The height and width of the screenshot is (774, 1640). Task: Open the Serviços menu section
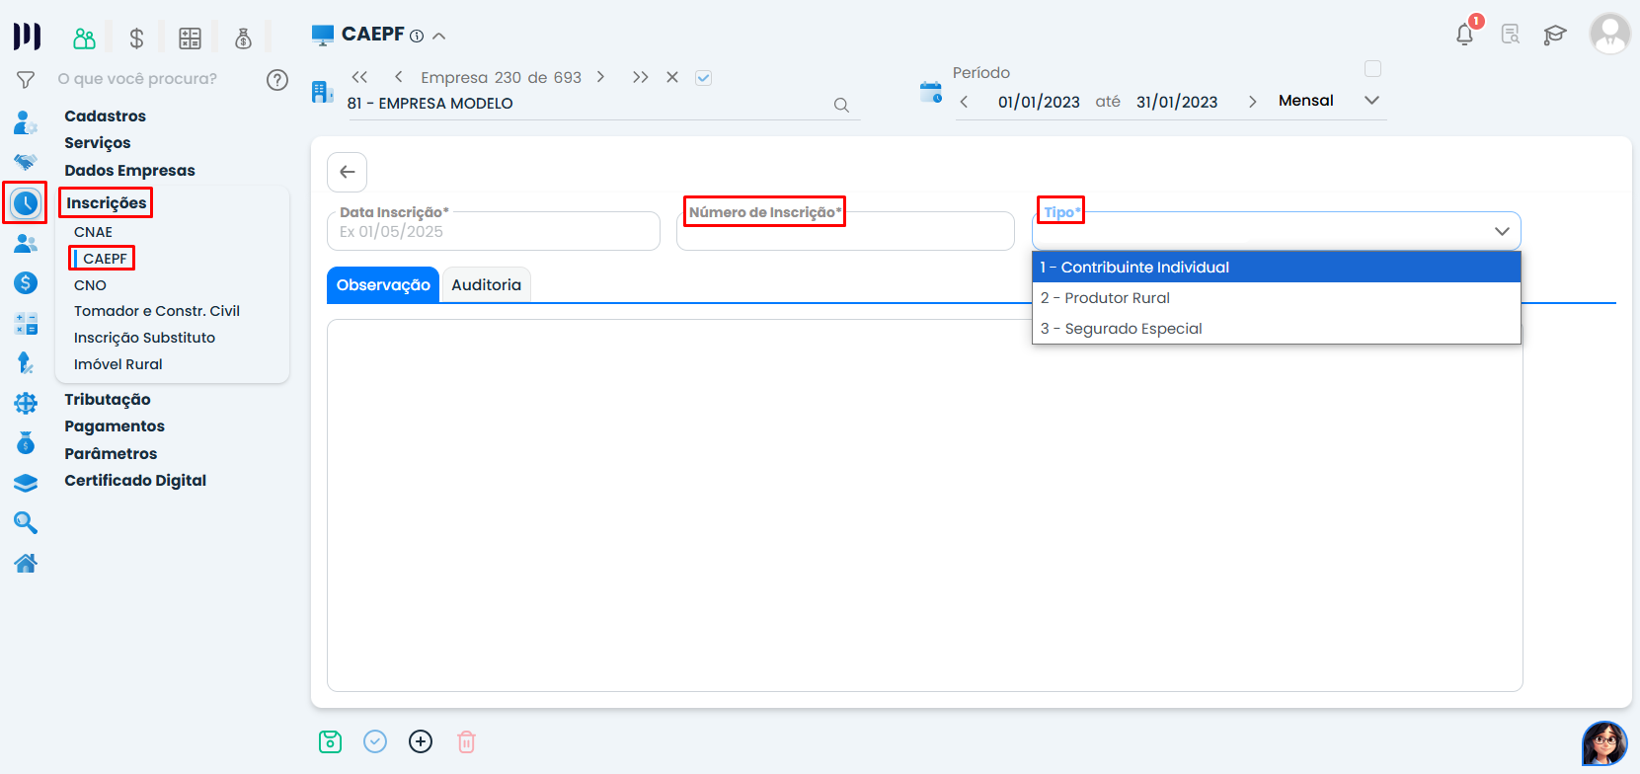98,143
